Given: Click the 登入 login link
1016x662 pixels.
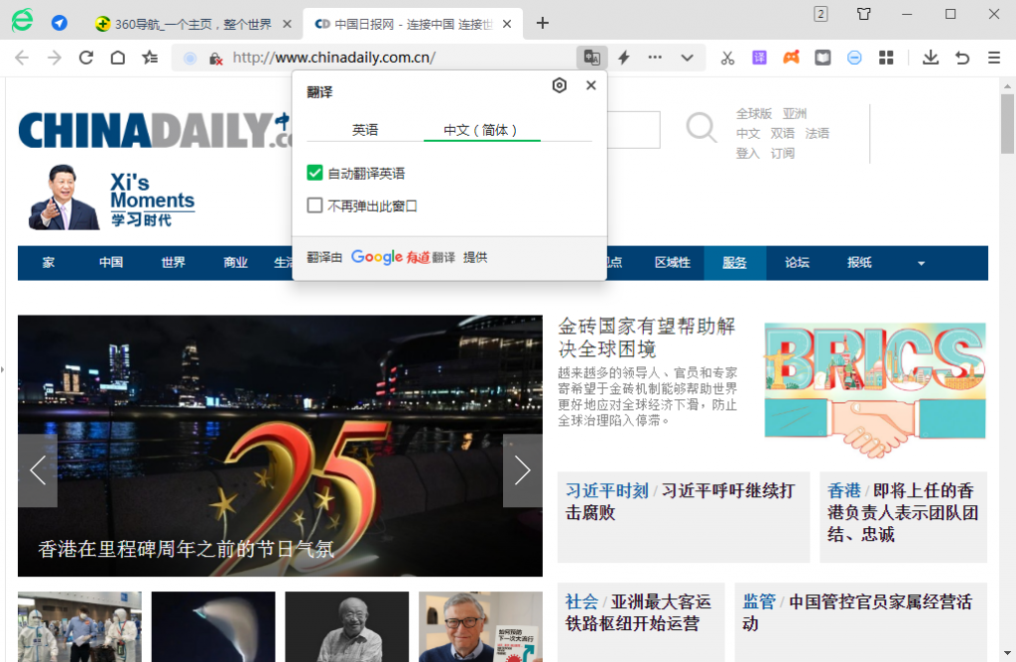Looking at the screenshot, I should 747,153.
